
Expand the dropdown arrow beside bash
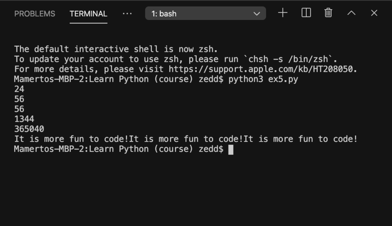(x=257, y=14)
